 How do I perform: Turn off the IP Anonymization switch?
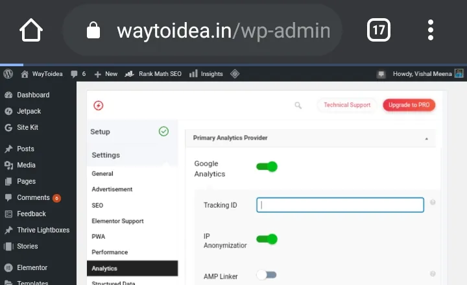[x=267, y=239]
